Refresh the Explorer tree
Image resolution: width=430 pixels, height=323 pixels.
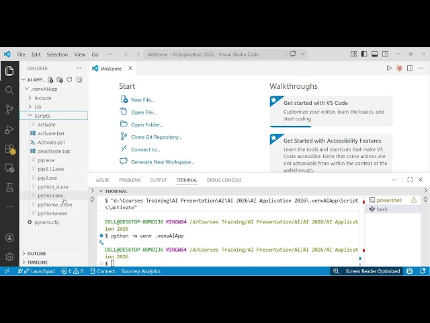[x=69, y=79]
